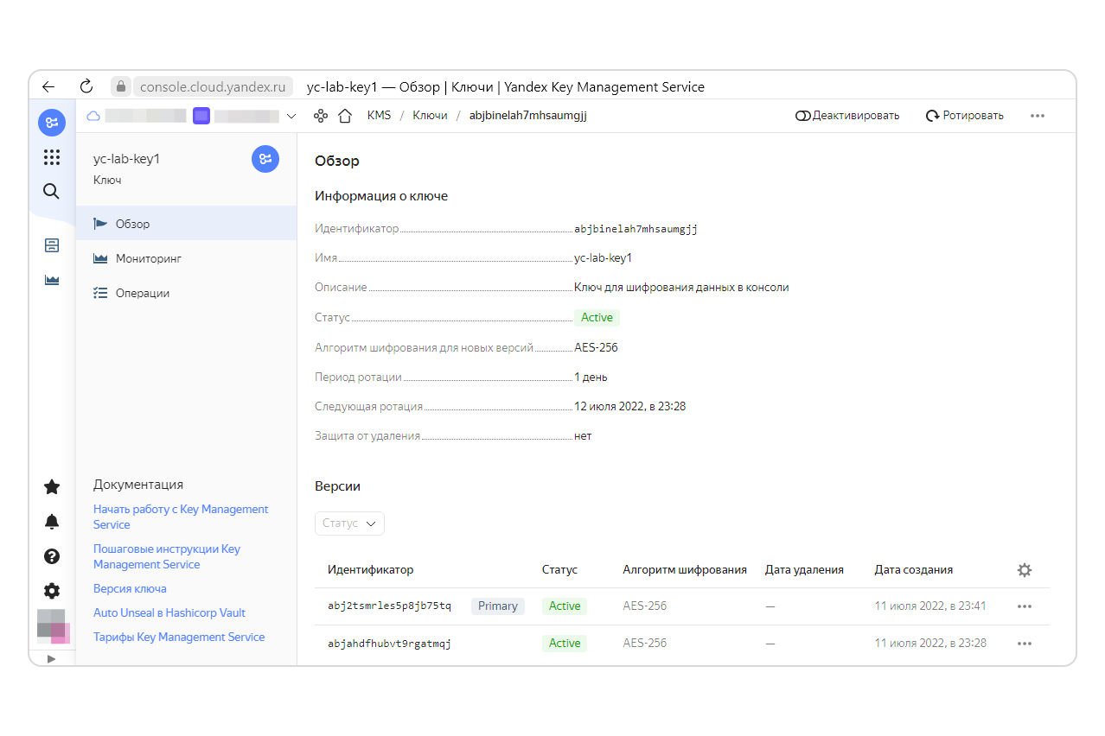Click the Дата создания column header

click(914, 570)
